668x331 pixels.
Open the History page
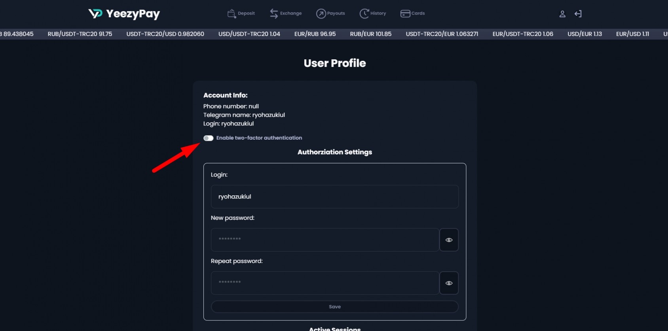372,13
